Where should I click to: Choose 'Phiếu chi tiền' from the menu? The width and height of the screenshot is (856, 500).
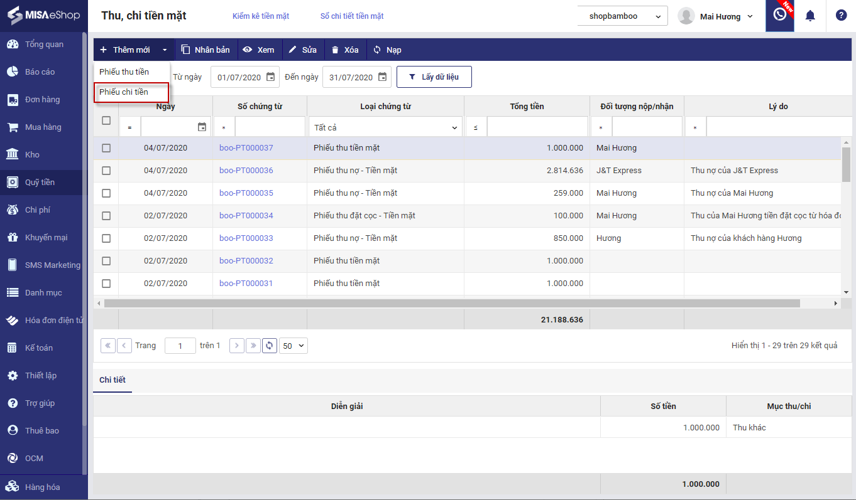pos(124,92)
